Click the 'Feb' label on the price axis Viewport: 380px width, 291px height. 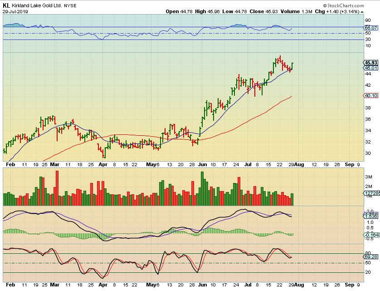coord(10,164)
